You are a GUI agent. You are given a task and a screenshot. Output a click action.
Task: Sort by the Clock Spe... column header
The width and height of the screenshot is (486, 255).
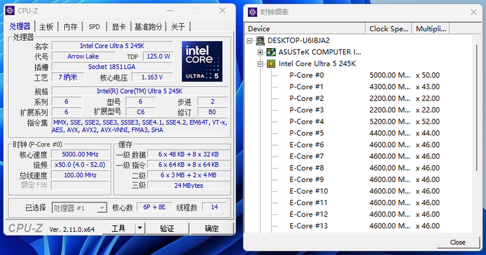click(x=389, y=29)
